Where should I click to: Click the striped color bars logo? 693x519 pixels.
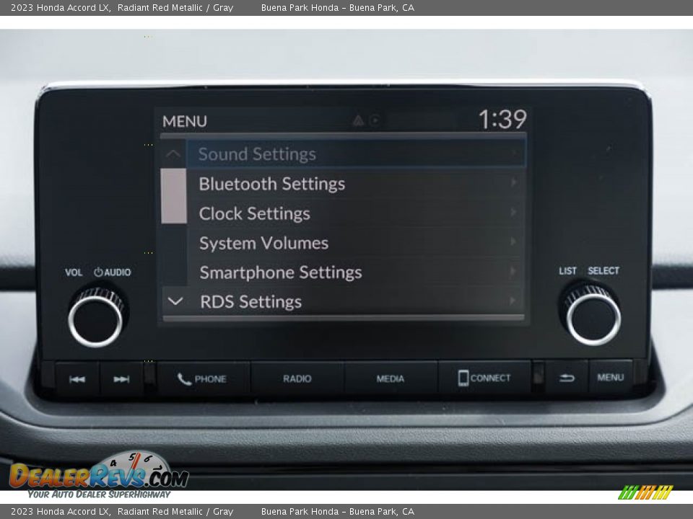click(x=645, y=492)
